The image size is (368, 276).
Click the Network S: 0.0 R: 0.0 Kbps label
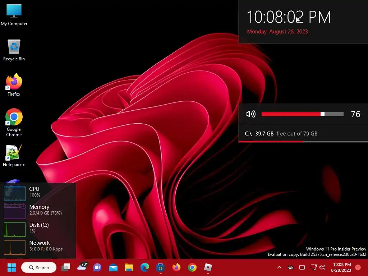(46, 246)
